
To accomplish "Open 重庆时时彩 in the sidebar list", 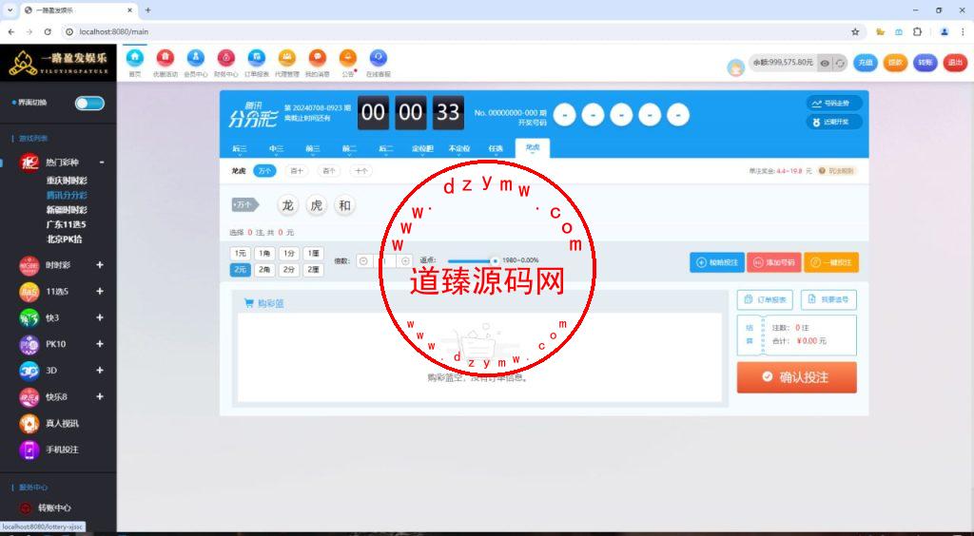I will click(x=67, y=181).
